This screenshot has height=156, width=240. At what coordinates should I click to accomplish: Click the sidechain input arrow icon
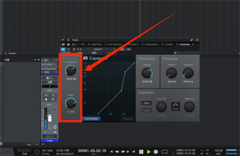tap(128, 49)
